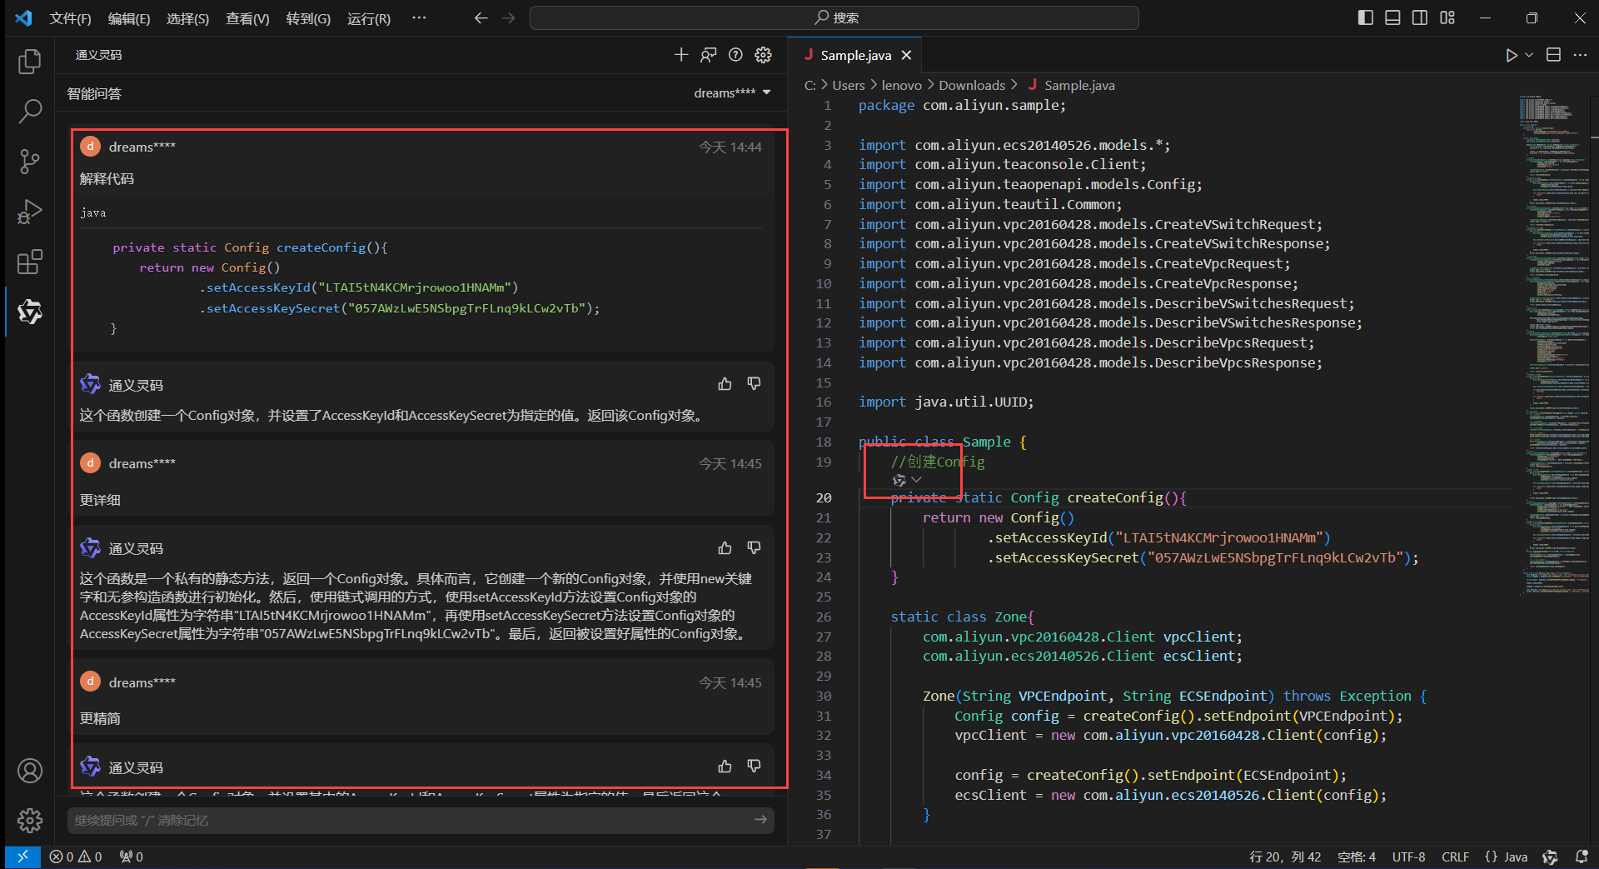The image size is (1599, 869).
Task: Open Lingma inline action dropdown above createConfig
Action: click(x=907, y=480)
